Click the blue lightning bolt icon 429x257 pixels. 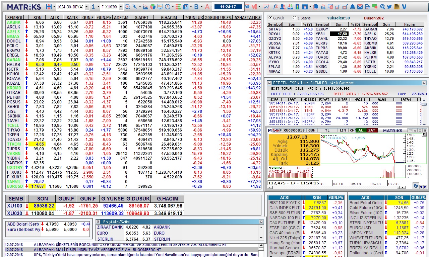click(135, 7)
